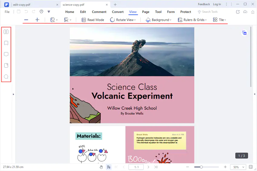Screen dimensions: 257x171
Task: Open the comments panel in sidebar
Action: (6, 54)
